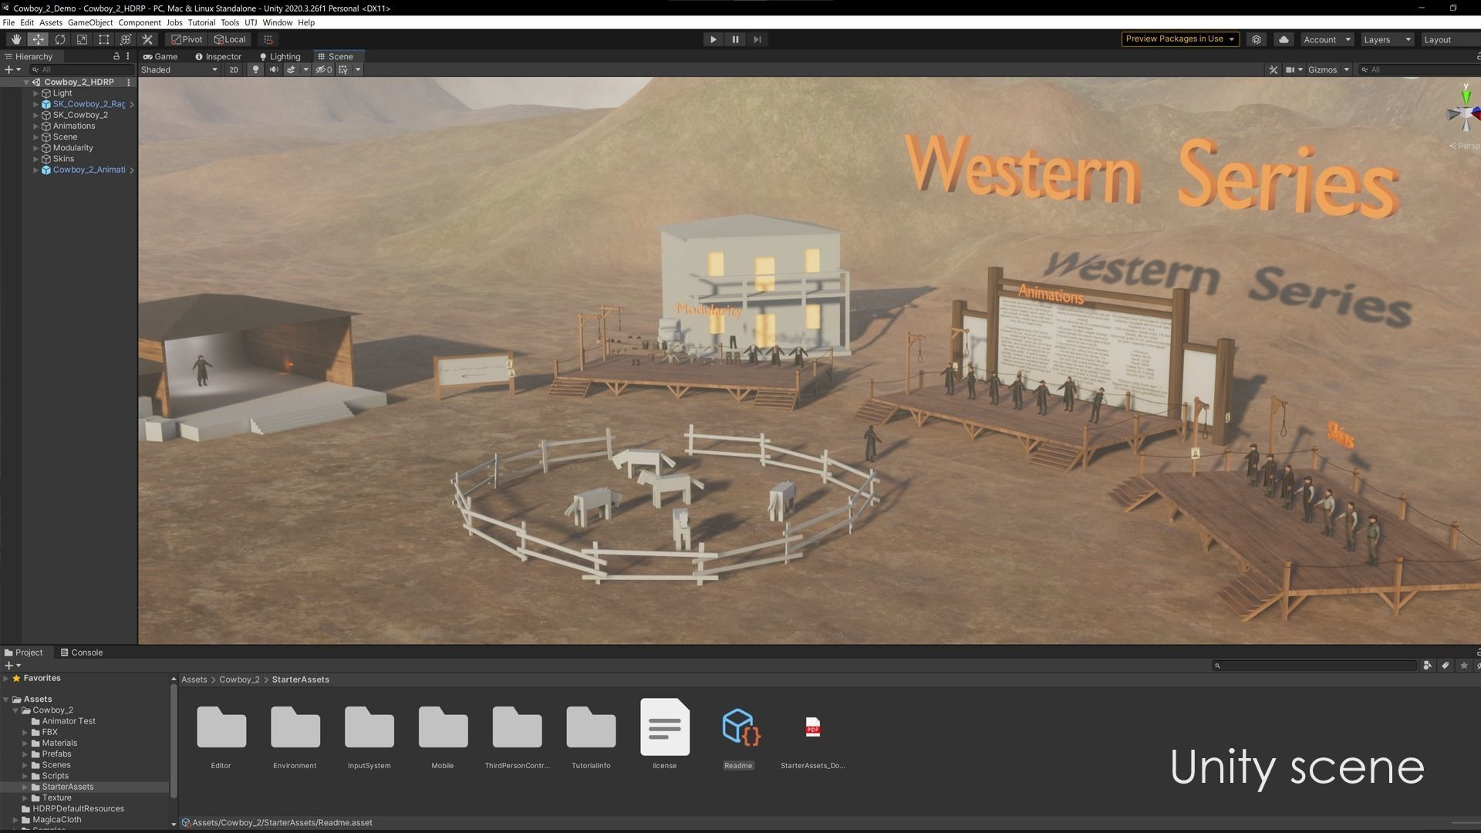The width and height of the screenshot is (1481, 833).
Task: Open grid settings dropdown arrow
Action: (357, 69)
